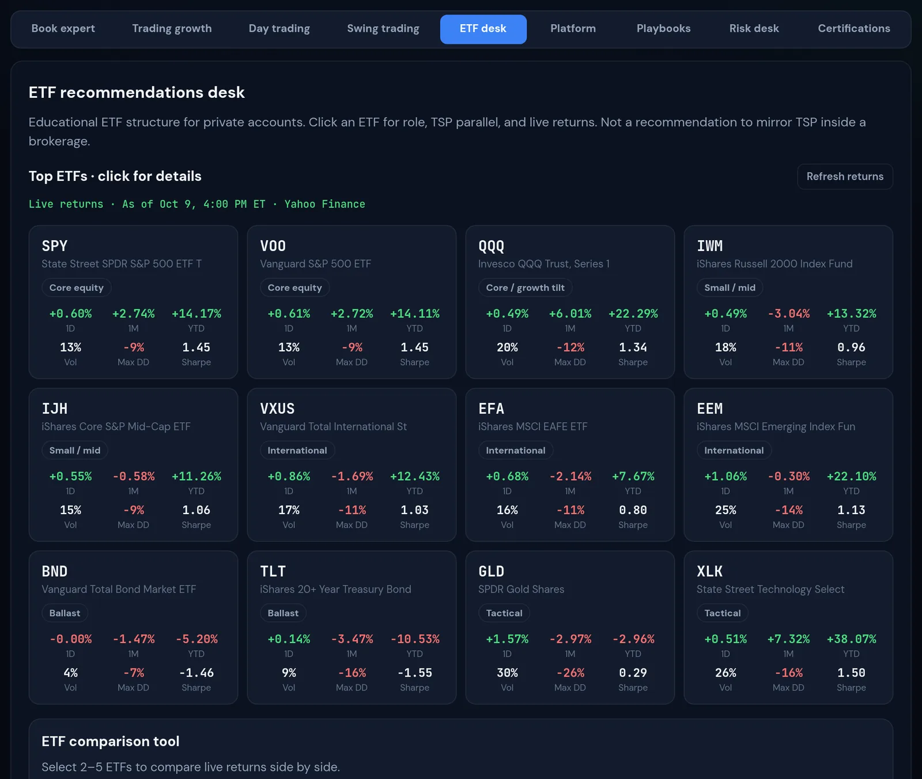
Task: Click the +22.29% YTD value on QQQ
Action: pos(633,314)
